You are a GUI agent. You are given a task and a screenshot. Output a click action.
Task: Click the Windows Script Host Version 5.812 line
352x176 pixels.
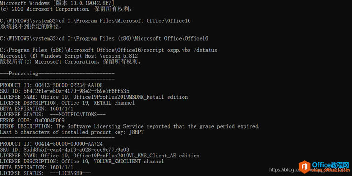tap(69, 56)
